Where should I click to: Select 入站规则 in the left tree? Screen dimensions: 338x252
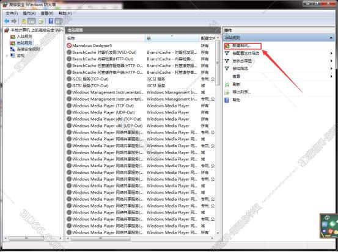[x=24, y=37]
